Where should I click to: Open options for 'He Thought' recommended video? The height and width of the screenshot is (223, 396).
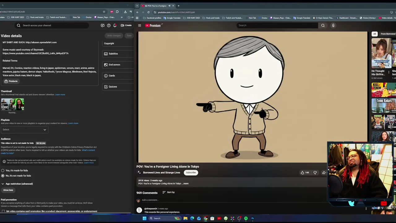389,72
